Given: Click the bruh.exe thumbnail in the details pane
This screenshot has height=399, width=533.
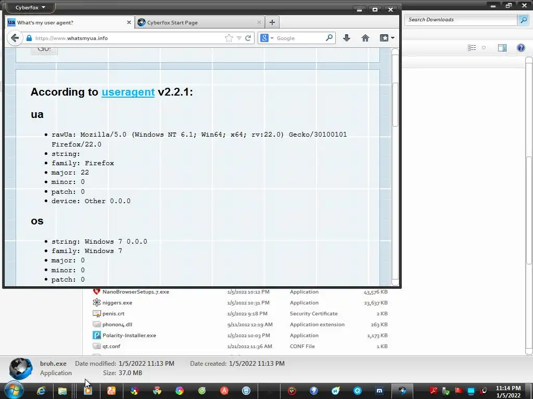Looking at the screenshot, I should click(x=20, y=368).
